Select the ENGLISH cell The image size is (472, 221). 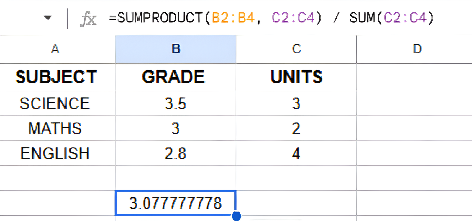click(55, 153)
